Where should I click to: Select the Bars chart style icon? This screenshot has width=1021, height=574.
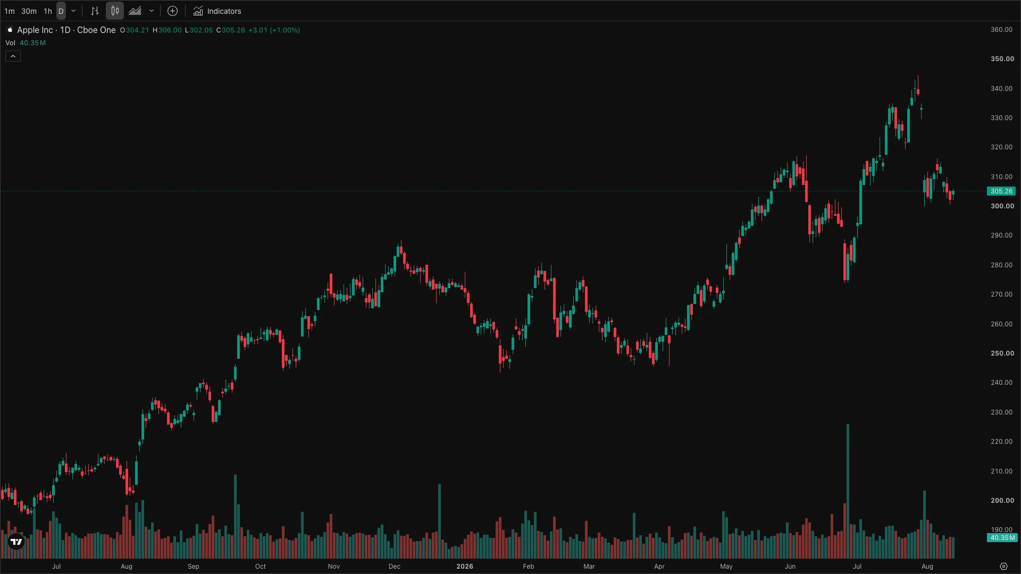(95, 11)
